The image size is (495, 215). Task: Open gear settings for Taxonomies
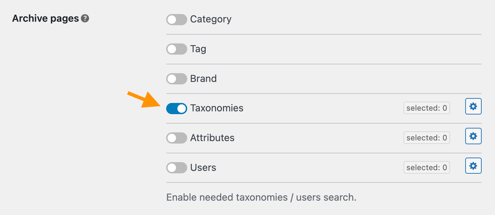(x=473, y=106)
